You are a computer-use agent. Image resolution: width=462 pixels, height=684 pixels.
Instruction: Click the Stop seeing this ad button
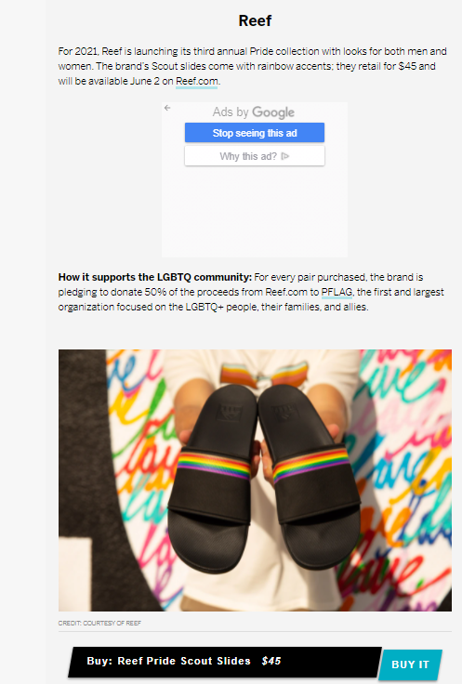(x=255, y=133)
